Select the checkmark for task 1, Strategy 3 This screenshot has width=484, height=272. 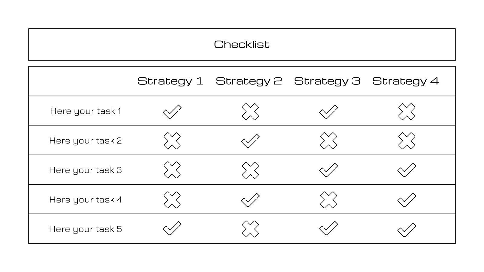pyautogui.click(x=328, y=112)
